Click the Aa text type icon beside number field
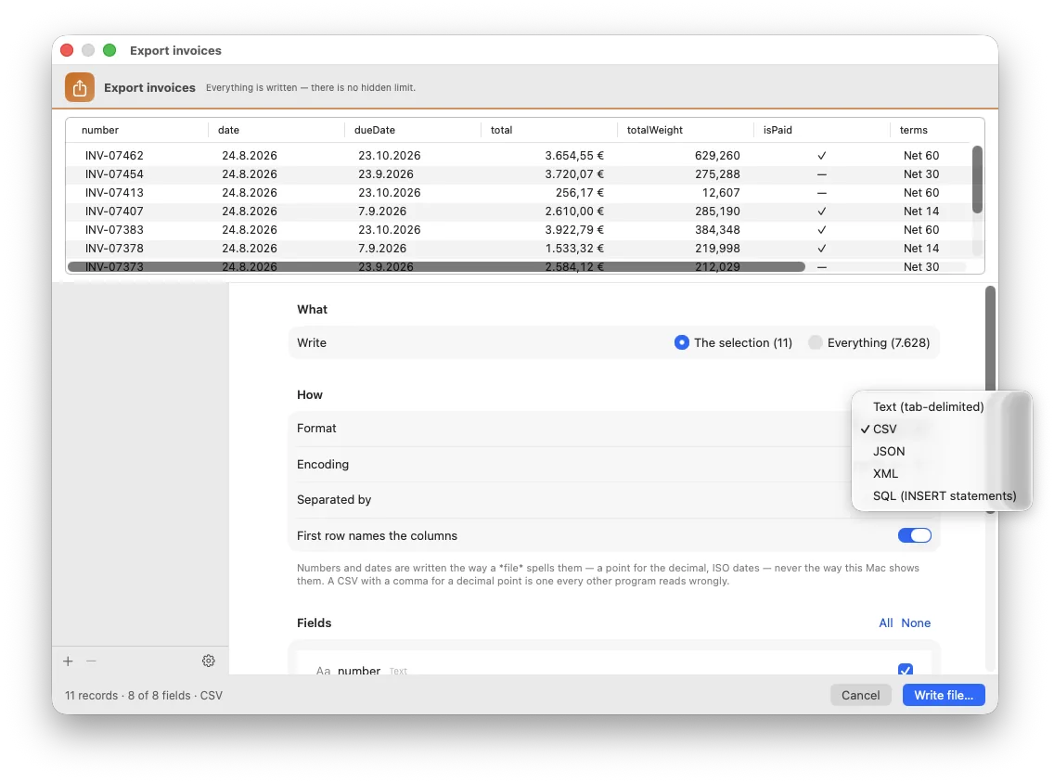This screenshot has height=783, width=1054. click(x=323, y=671)
